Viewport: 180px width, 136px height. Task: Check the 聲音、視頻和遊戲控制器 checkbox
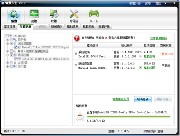(x=11, y=51)
